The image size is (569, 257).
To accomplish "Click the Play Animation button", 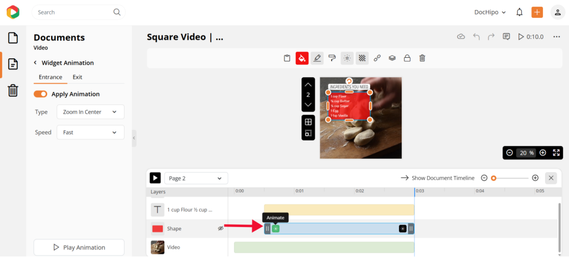I will [79, 248].
